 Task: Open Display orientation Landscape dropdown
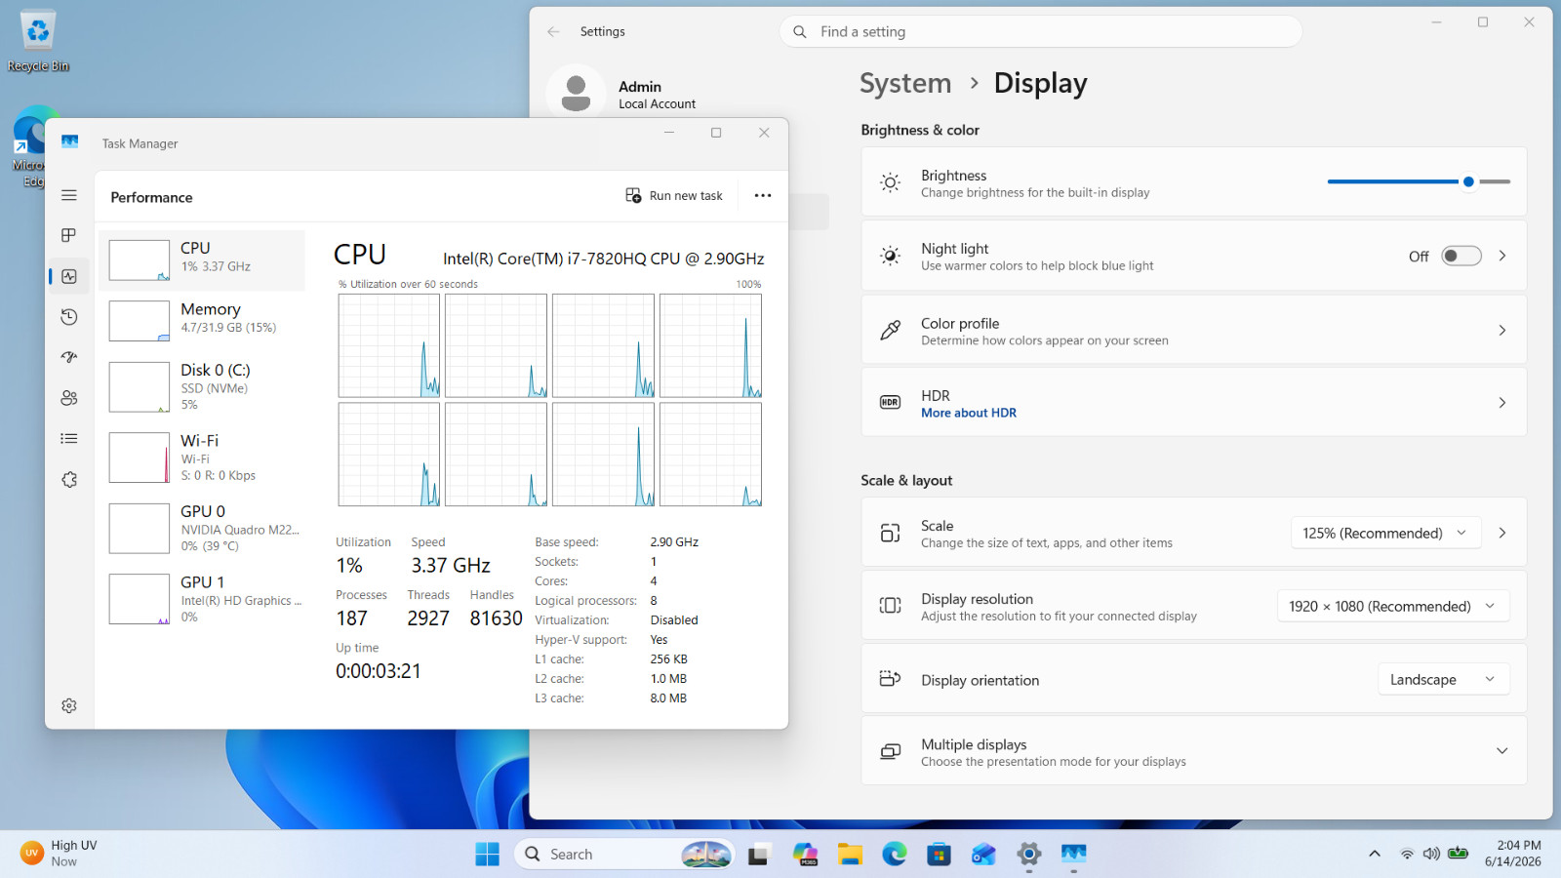click(1443, 679)
